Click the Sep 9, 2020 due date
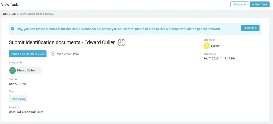The width and height of the screenshot is (273, 124). 17,84
